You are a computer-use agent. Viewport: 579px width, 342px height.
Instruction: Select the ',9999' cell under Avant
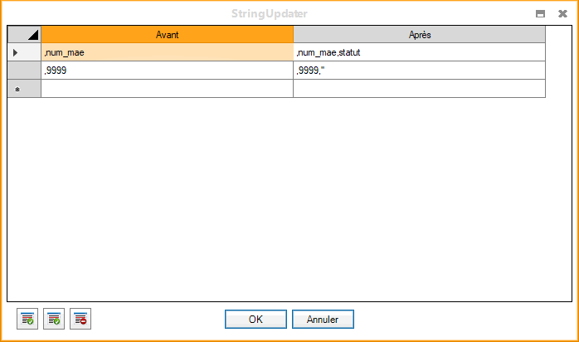[x=167, y=71]
